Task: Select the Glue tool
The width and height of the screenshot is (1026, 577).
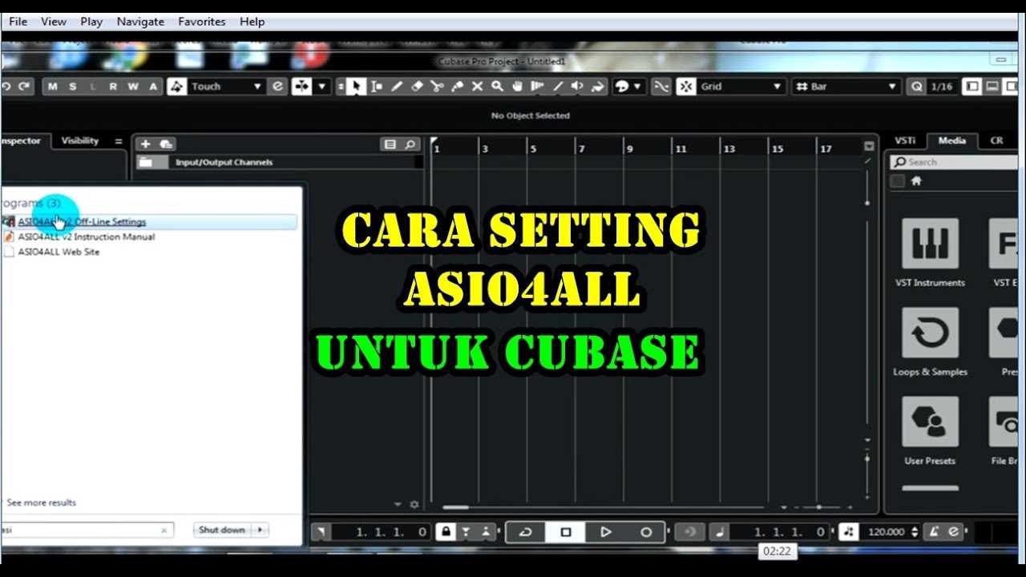Action: coord(457,87)
